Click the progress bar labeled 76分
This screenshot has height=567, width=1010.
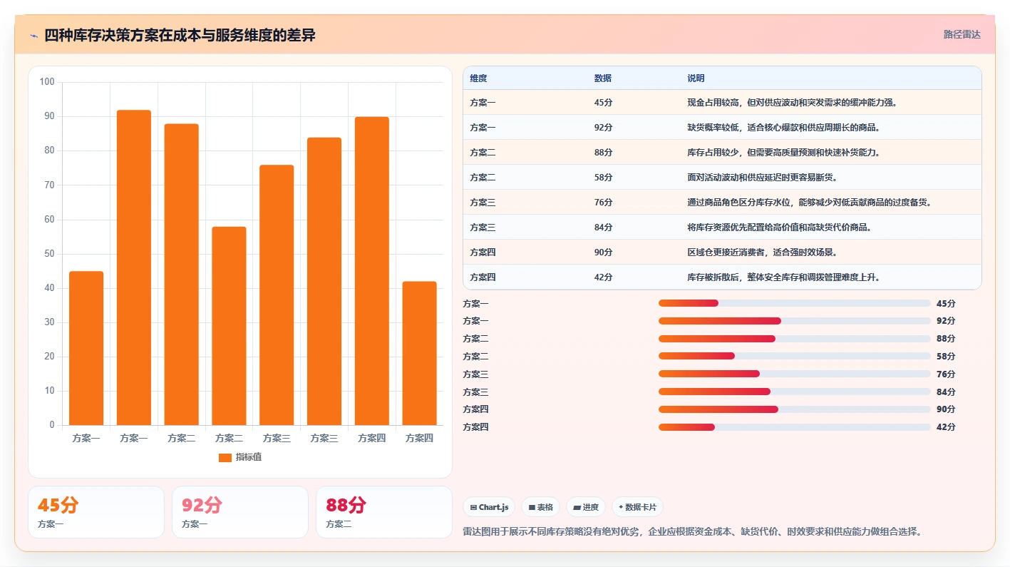[x=795, y=374]
